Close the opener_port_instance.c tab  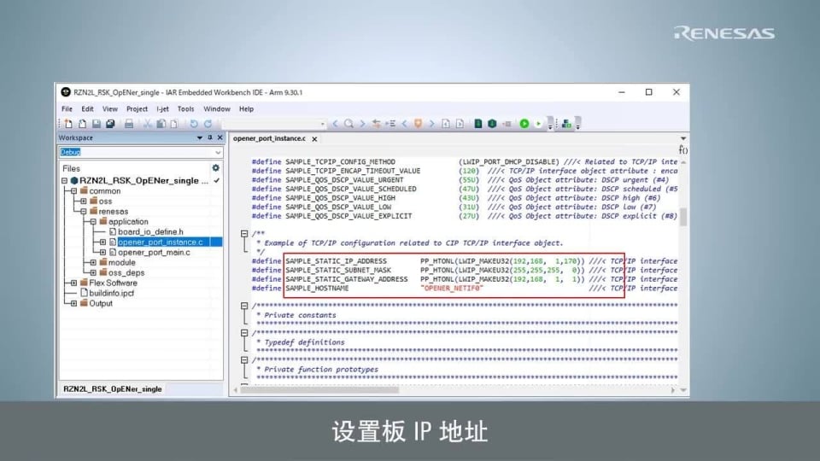click(314, 139)
